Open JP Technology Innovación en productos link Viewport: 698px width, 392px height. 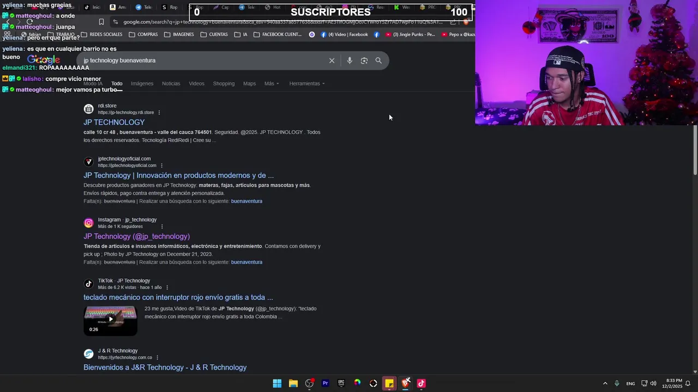click(178, 175)
